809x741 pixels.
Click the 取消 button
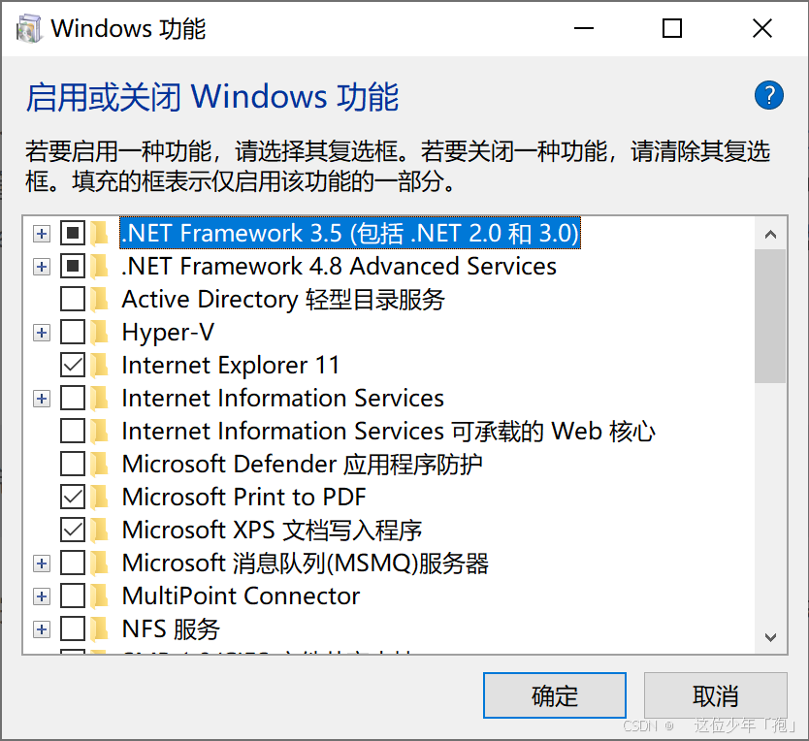tap(716, 695)
